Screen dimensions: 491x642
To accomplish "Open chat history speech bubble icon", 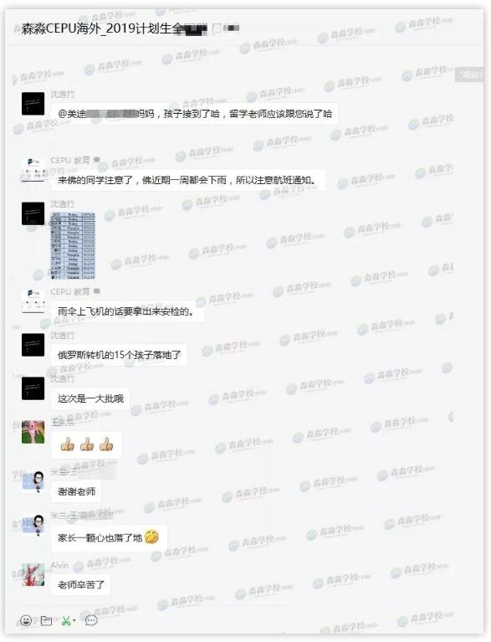I will [x=91, y=620].
